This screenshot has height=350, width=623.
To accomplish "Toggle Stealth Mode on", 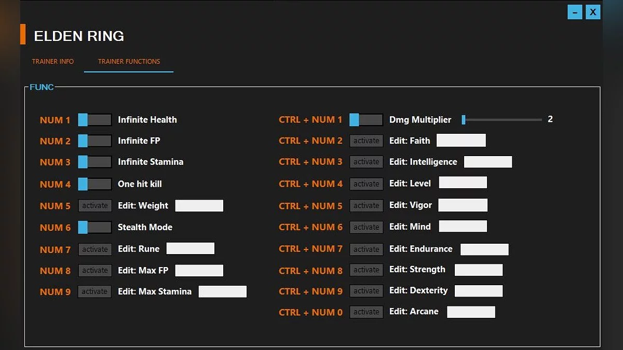I will coord(94,227).
